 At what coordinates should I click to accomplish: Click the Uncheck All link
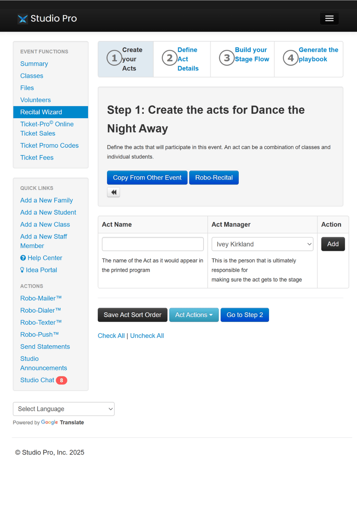pos(147,336)
